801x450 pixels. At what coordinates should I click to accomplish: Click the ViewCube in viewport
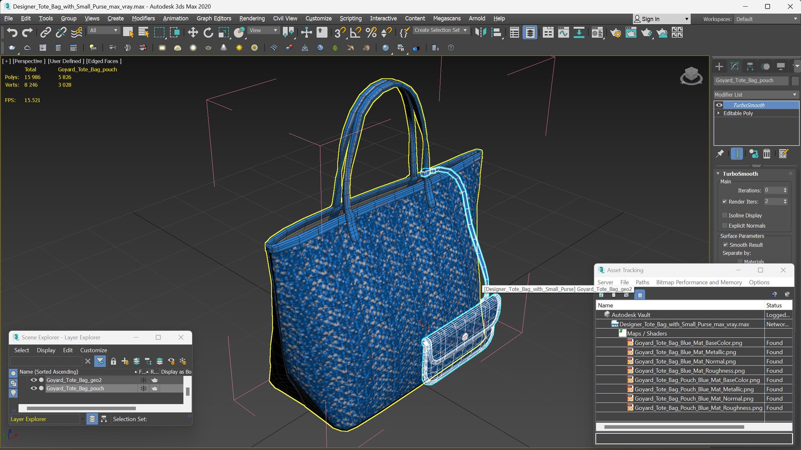[x=691, y=75]
